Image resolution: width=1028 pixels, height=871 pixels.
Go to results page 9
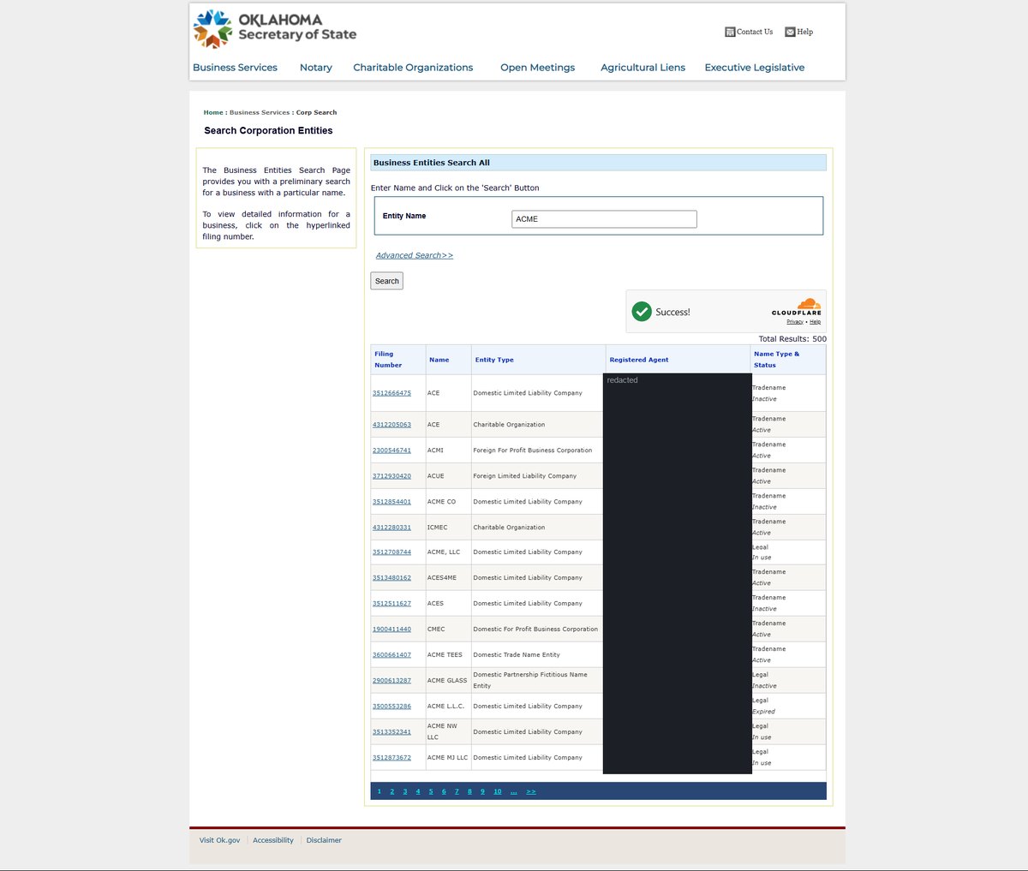coord(482,791)
